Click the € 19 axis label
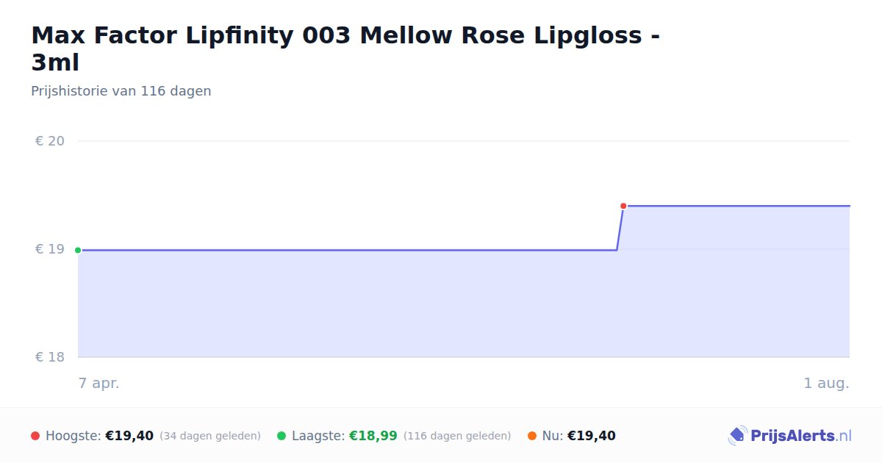This screenshot has height=463, width=882. pyautogui.click(x=50, y=249)
